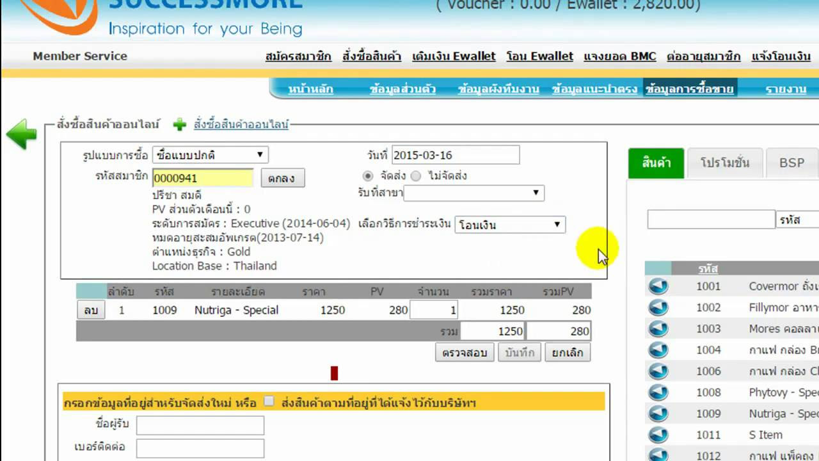The image size is (819, 461).
Task: Click the green plus icon next to สั่งซื้อสินค้าออนไลน์
Action: pos(180,125)
